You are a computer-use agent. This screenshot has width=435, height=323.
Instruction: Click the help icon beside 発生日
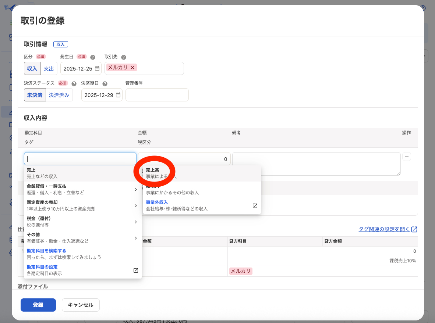click(x=93, y=57)
